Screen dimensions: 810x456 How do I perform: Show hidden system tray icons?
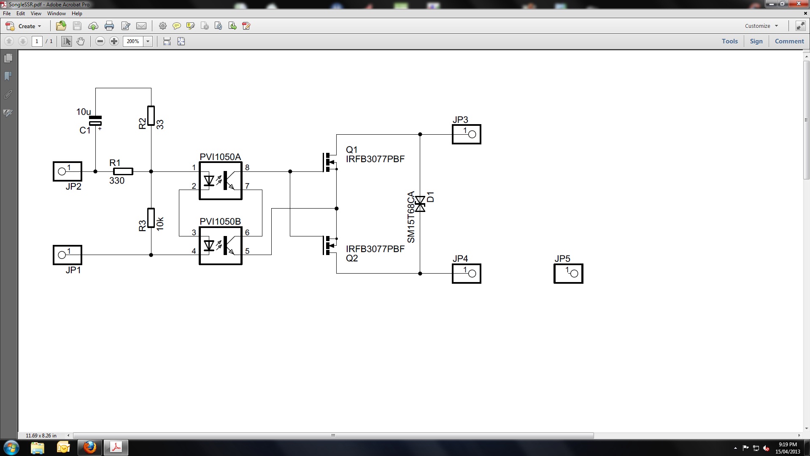(736, 448)
